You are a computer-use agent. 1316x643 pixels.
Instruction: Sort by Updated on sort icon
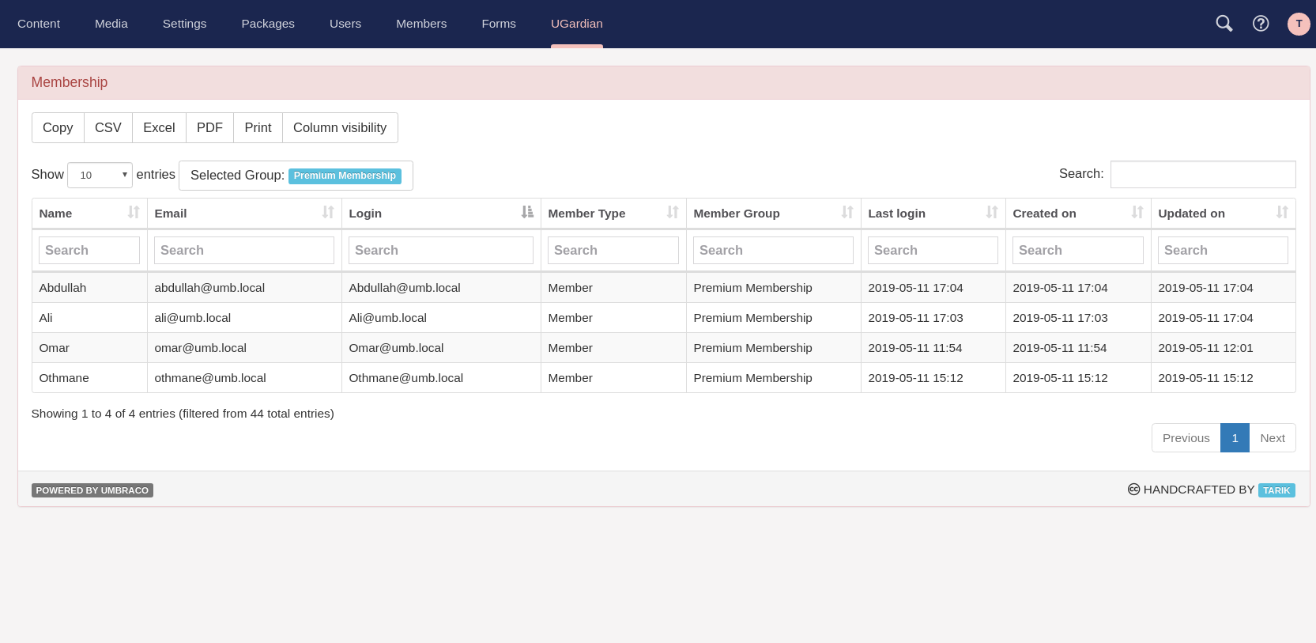coord(1282,213)
